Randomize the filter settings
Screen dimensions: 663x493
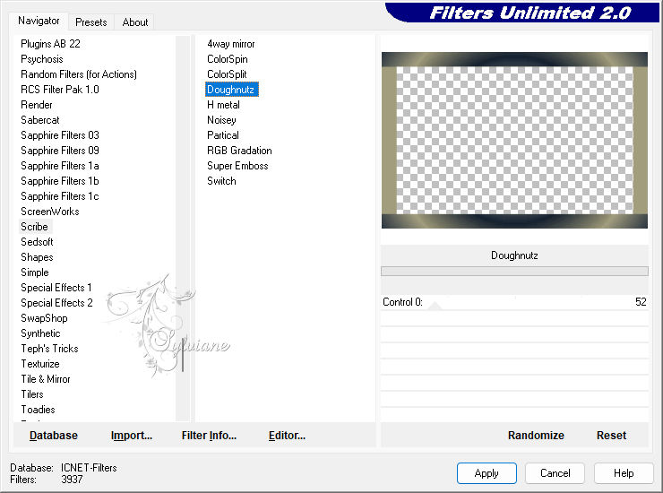tap(536, 435)
